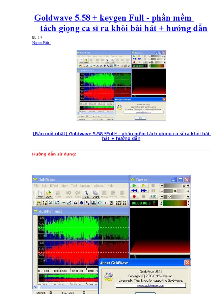
Task: Click the Stereo status bar entry
Action: point(41,292)
